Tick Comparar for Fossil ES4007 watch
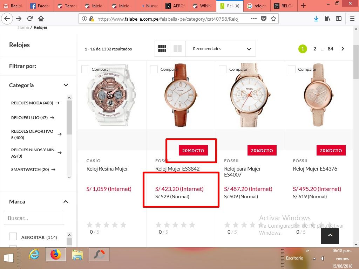The height and width of the screenshot is (269, 359). tap(223, 69)
